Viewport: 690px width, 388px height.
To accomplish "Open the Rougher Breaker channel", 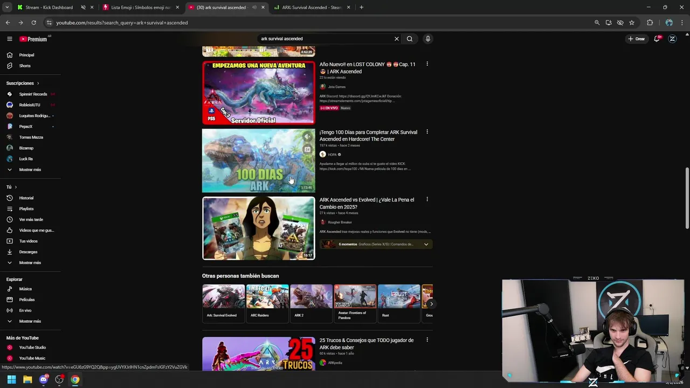I will pos(340,222).
